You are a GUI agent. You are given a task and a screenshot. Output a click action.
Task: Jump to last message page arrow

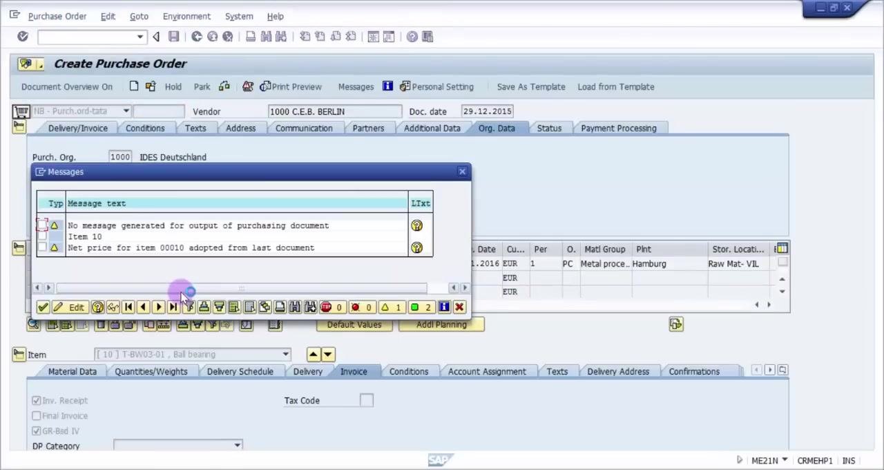173,308
